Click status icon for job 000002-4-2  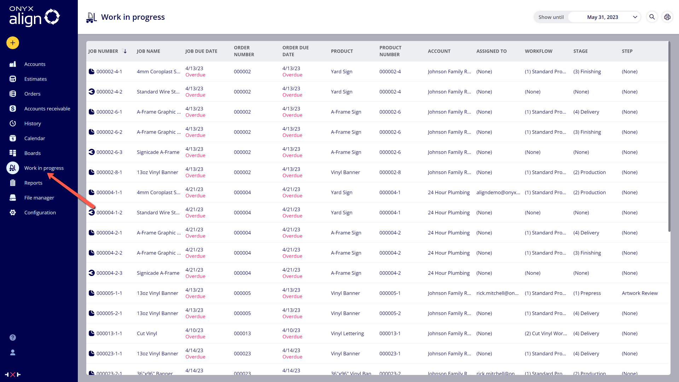tap(92, 92)
